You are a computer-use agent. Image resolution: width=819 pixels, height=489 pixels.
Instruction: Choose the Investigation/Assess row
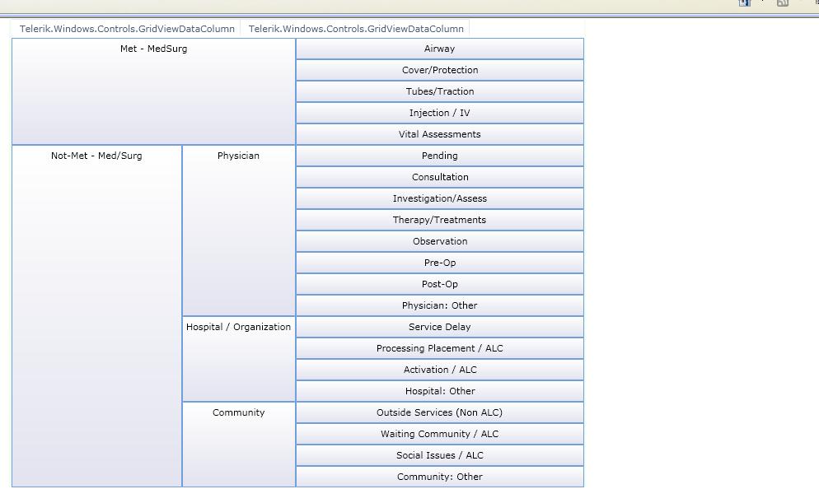click(440, 198)
